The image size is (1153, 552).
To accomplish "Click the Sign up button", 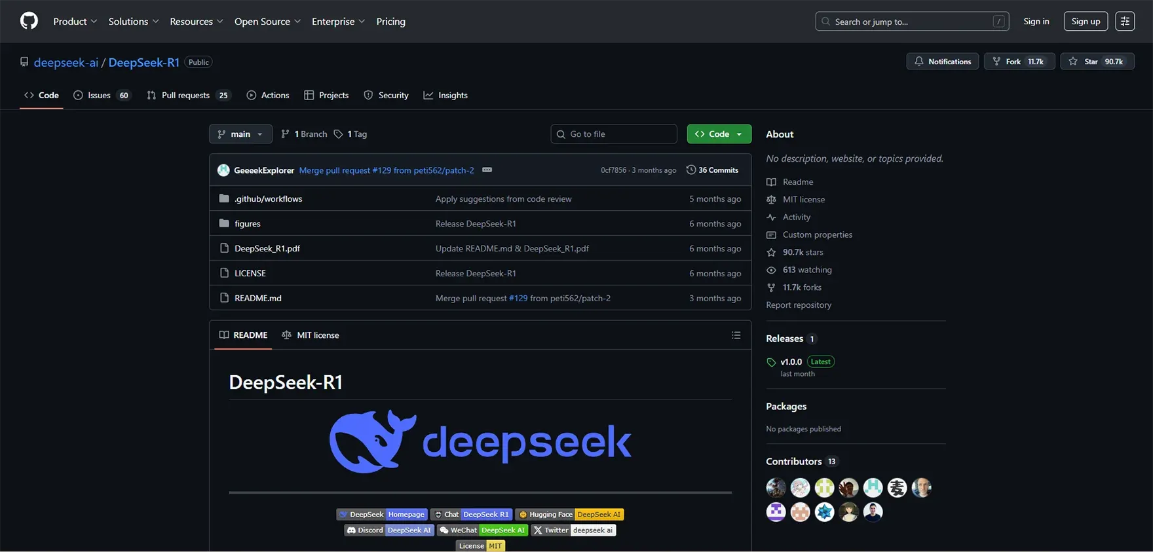I will pos(1086,22).
